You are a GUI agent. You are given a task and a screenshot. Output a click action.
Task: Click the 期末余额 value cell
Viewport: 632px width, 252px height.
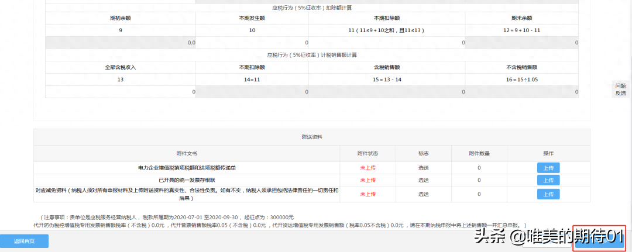pyautogui.click(x=521, y=43)
